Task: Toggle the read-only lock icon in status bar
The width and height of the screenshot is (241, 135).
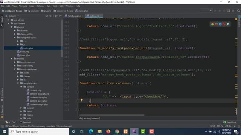Action: pos(235,126)
